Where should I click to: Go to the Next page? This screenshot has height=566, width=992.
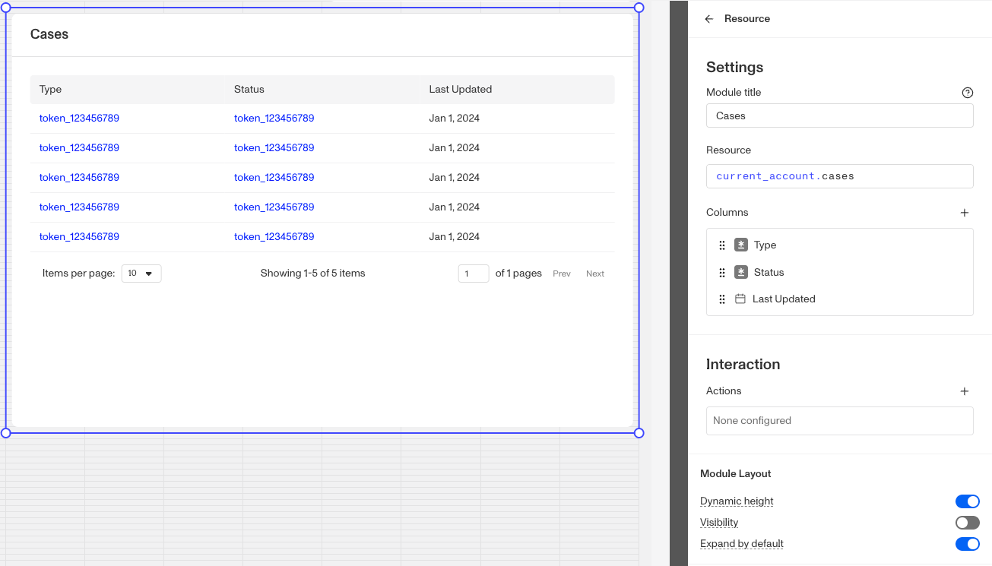pos(595,274)
